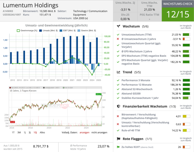194x152 pixels.
Task: Select the 10J chart timeframe
Action: (35, 132)
